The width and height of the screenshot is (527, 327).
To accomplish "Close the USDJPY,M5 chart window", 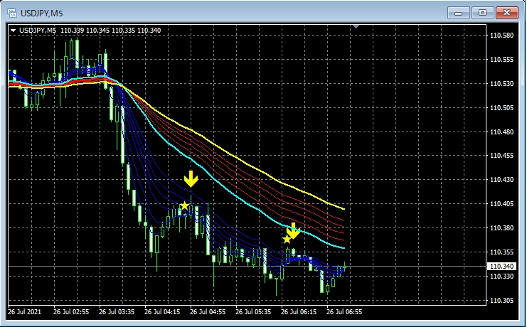I will [507, 13].
